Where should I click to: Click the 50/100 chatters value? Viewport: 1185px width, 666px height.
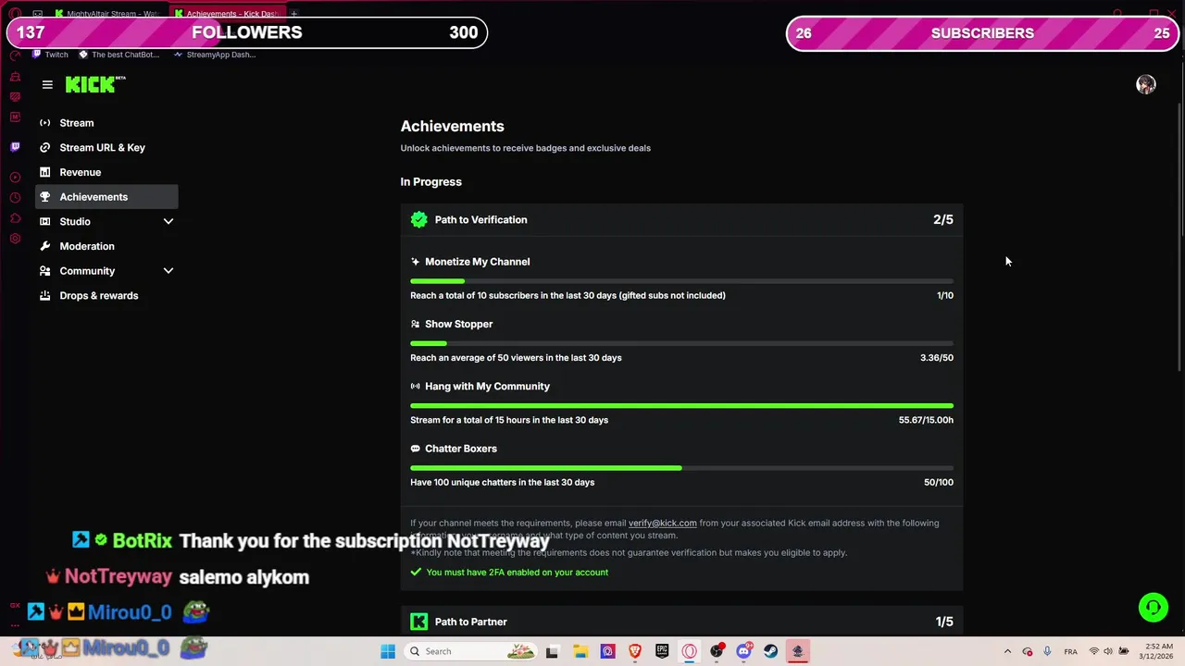[939, 482]
